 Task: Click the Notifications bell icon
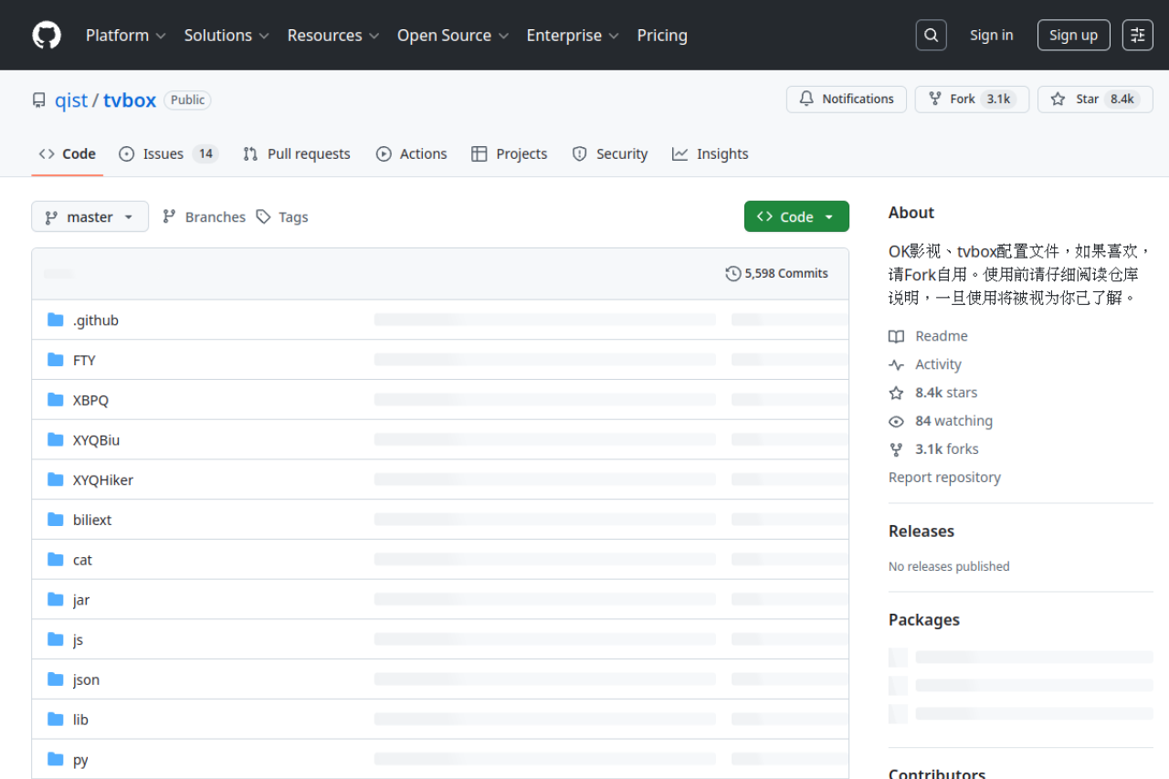[x=806, y=99]
